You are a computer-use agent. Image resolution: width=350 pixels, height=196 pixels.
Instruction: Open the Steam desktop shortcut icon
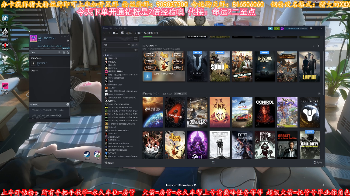pyautogui.click(x=87, y=155)
